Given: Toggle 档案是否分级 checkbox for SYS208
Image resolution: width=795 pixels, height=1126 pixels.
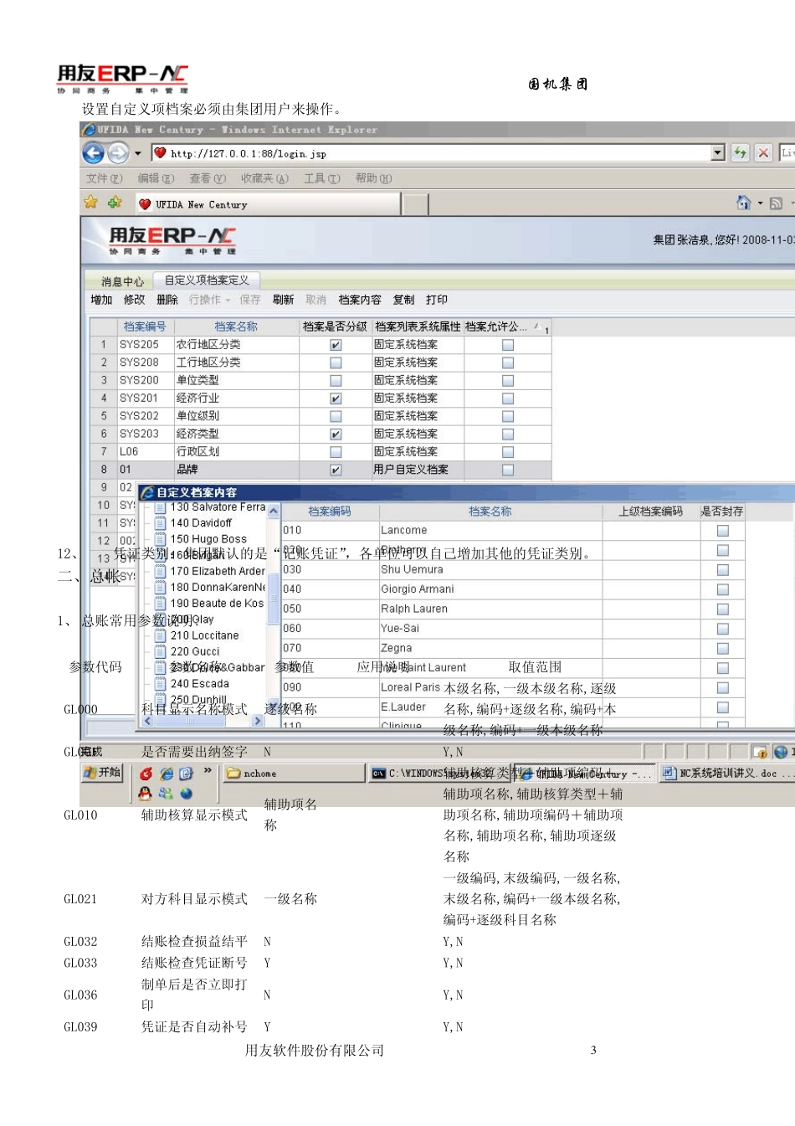Looking at the screenshot, I should coord(336,362).
